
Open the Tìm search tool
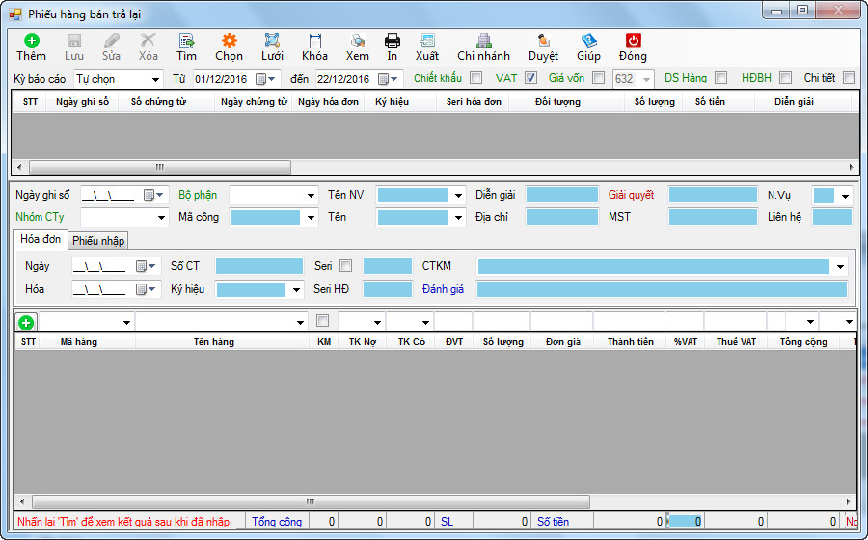coord(186,40)
